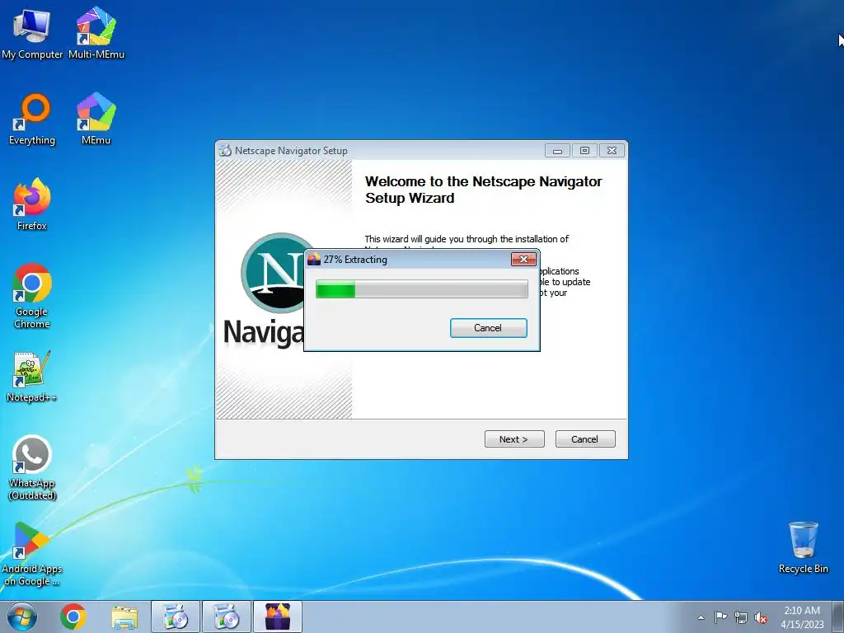Open Android Apps on Google shortcut
The height and width of the screenshot is (633, 844).
click(x=32, y=554)
